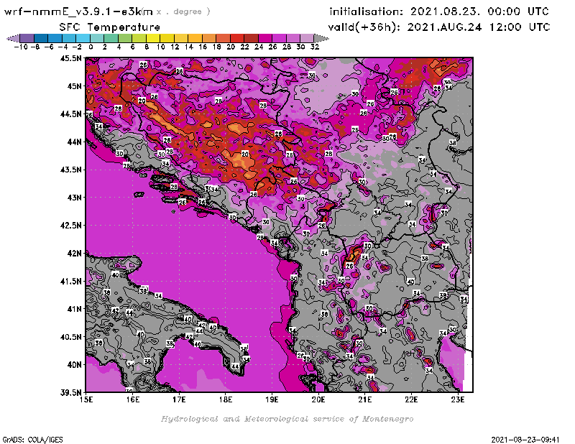Select the light orchid 30 to 32 swatch
This screenshot has width=575, height=444.
tap(307, 38)
